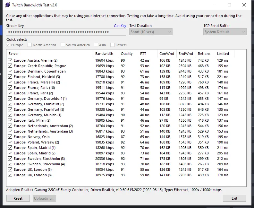Screen dimensions: 254x208
Task: Sort by the ConWnd column header
Action: (167, 54)
